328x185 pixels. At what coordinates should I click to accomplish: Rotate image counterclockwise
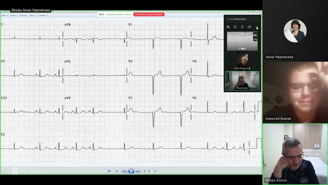pyautogui.click(x=144, y=171)
